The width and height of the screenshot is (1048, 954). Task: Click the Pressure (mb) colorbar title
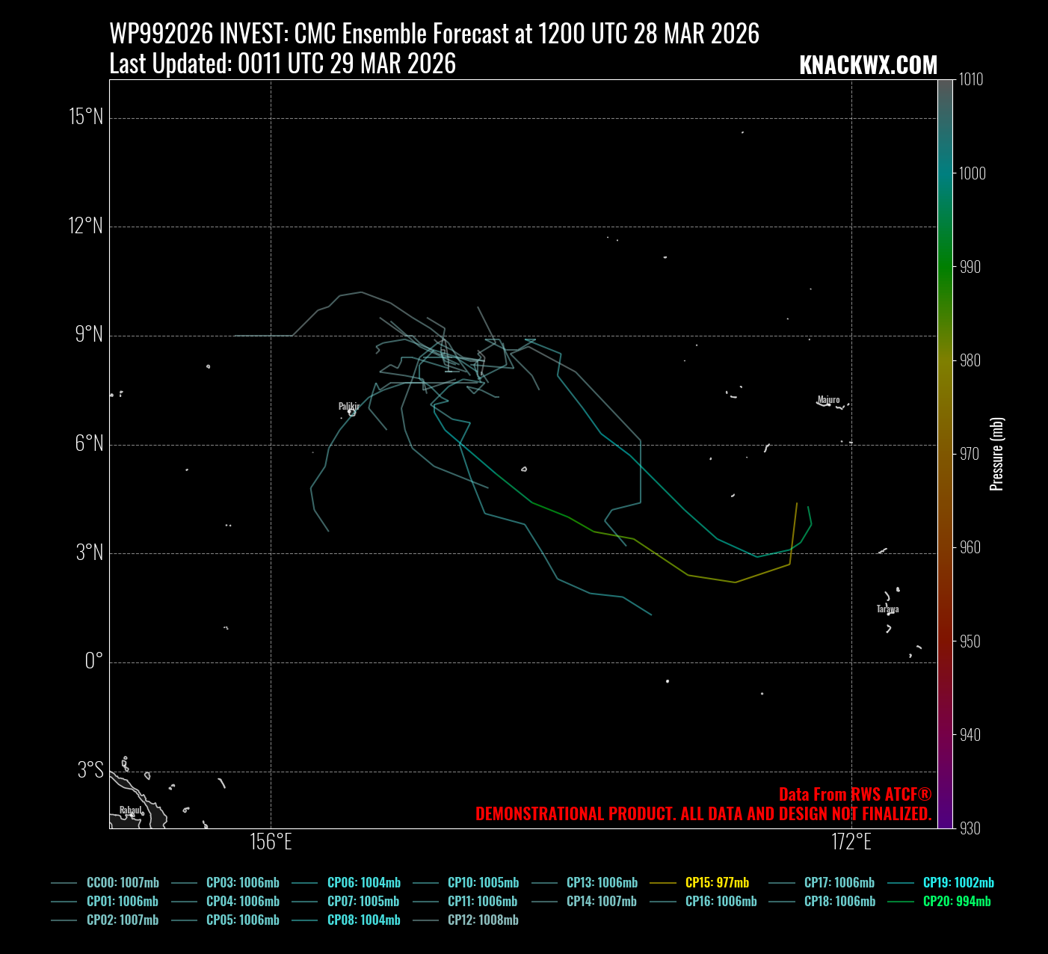(x=996, y=454)
